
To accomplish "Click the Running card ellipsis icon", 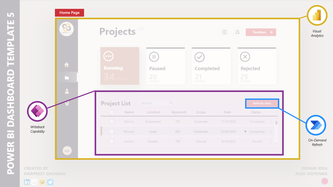I will (109, 56).
